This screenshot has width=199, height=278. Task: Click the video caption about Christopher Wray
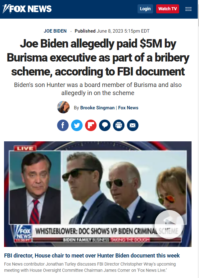coord(90,267)
